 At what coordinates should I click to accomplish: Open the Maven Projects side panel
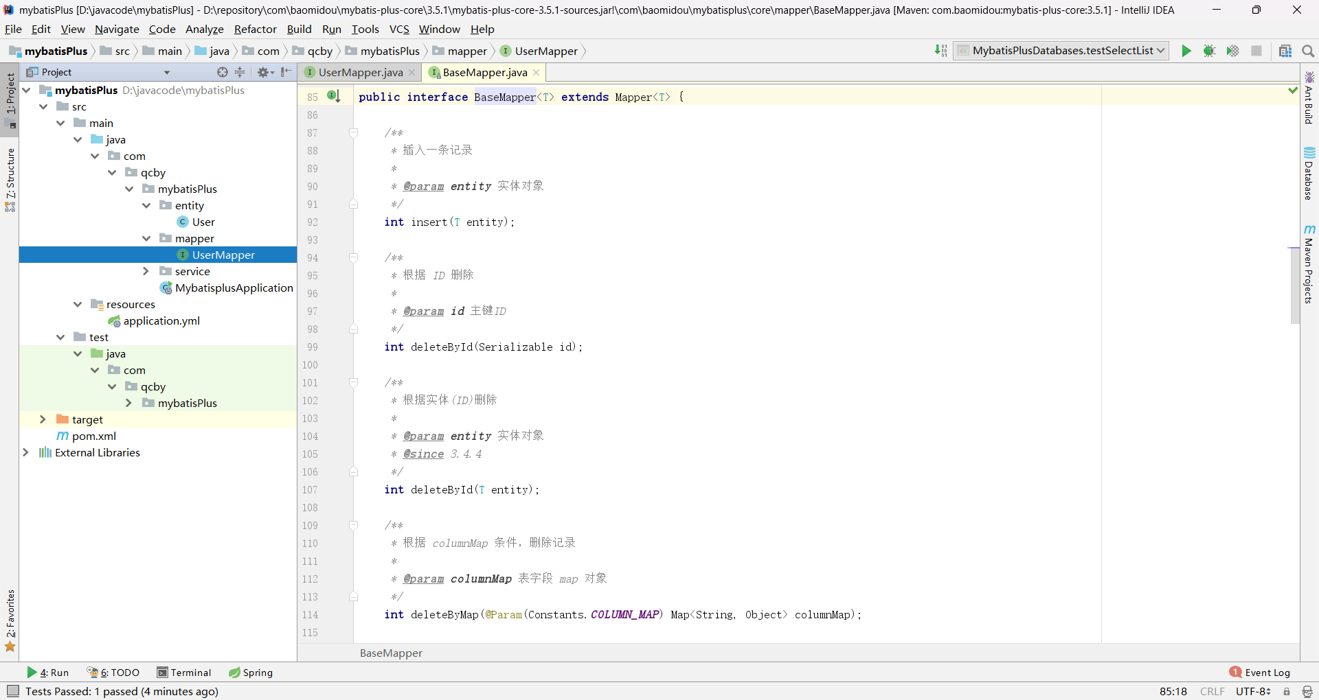point(1309,264)
